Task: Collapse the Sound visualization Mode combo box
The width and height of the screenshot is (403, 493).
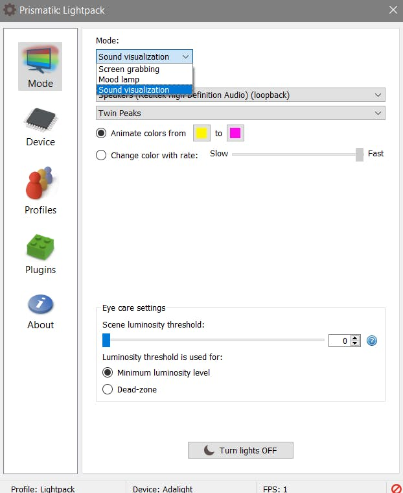Action: point(144,56)
